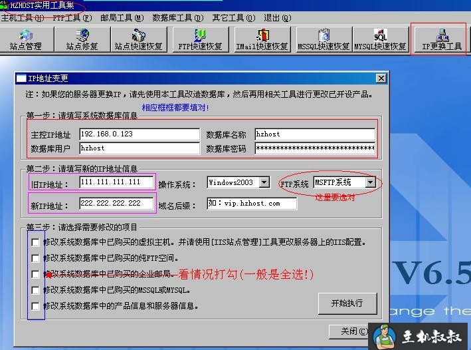Select the IP更换工具 toolbar button

click(x=442, y=40)
